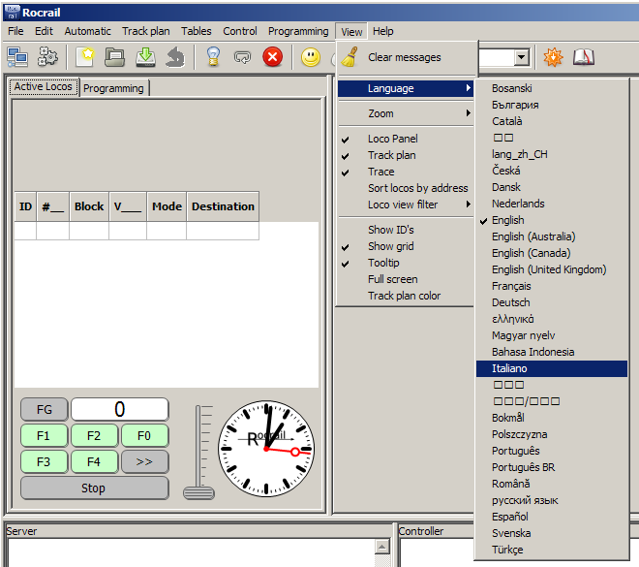Click the open folder toolbar icon

(x=115, y=57)
